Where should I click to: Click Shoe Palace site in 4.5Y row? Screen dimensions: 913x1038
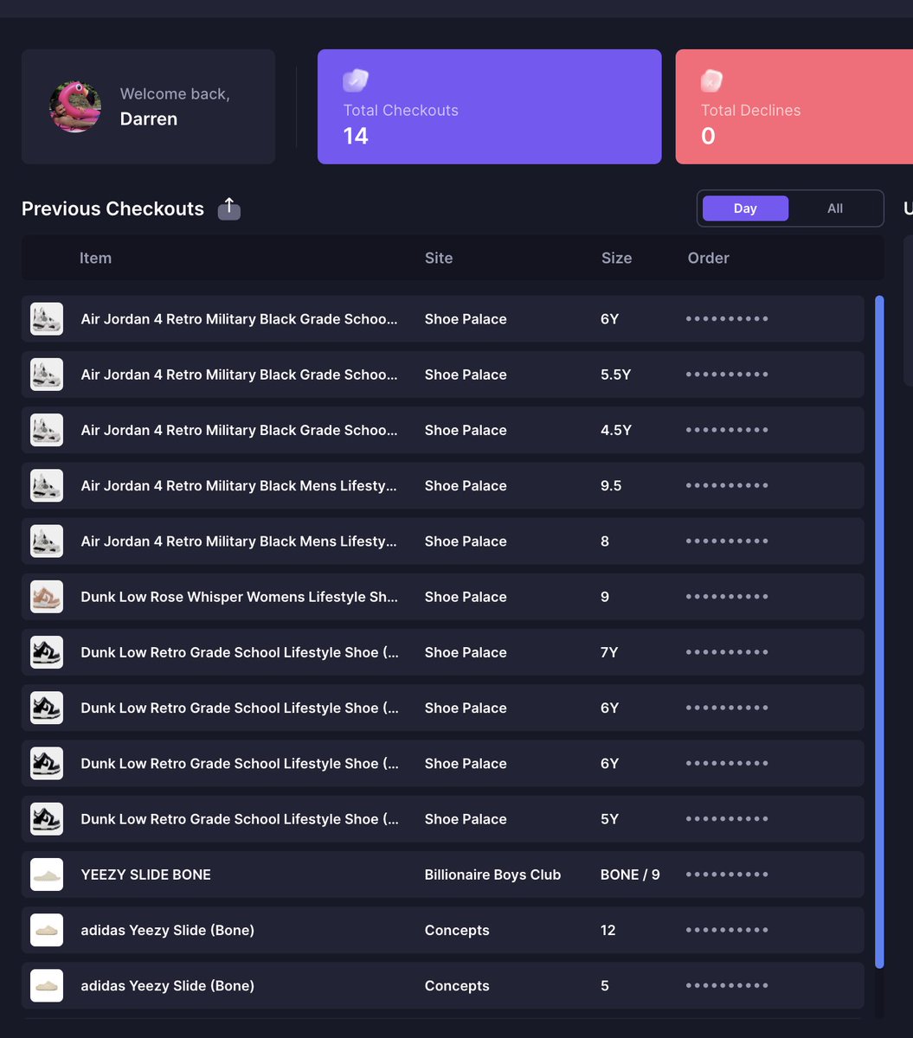466,430
